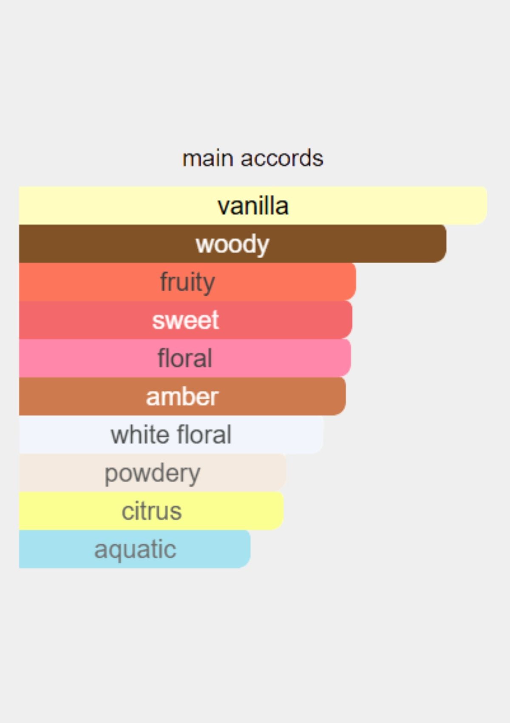Open the white floral text label
This screenshot has width=510, height=723.
click(x=171, y=435)
